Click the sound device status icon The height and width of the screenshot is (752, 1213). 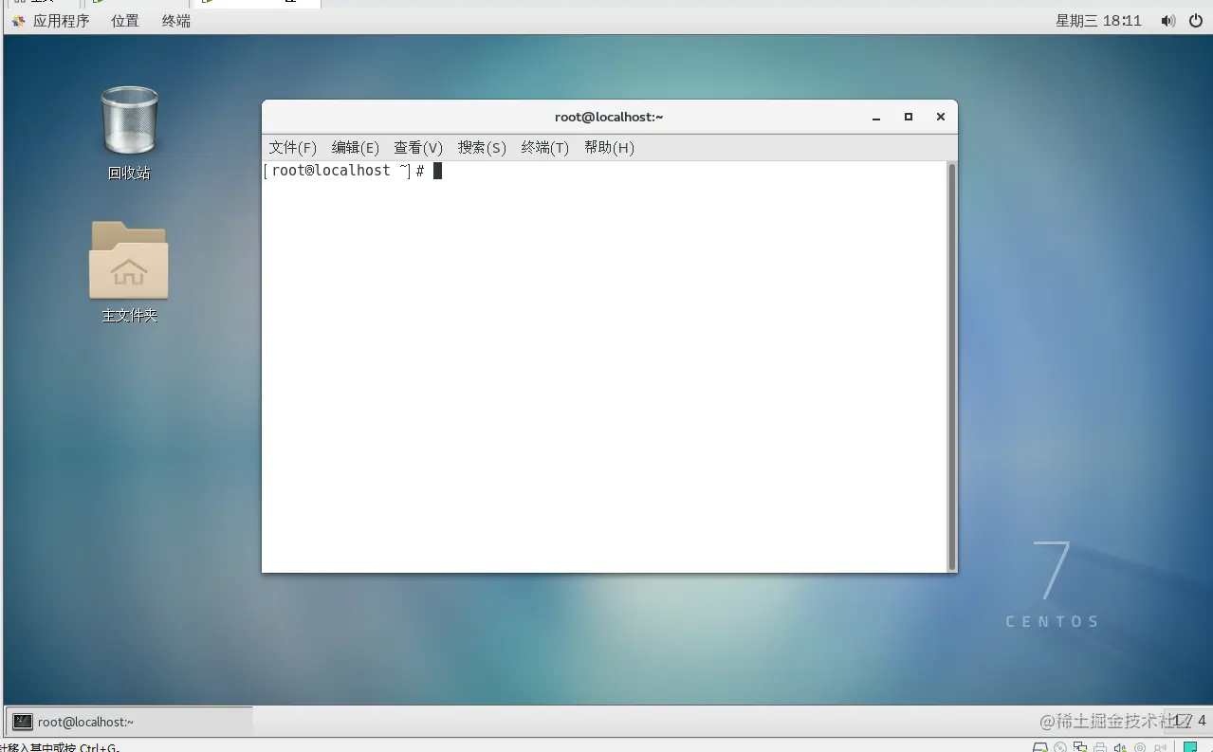point(1119,748)
